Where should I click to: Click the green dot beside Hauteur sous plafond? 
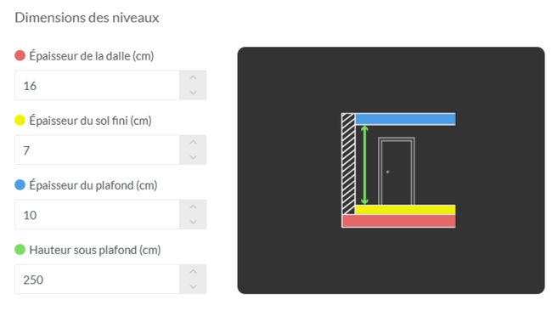pos(20,250)
